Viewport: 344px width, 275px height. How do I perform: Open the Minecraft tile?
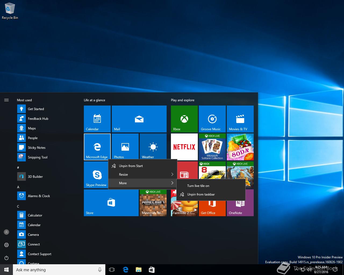pyautogui.click(x=153, y=203)
